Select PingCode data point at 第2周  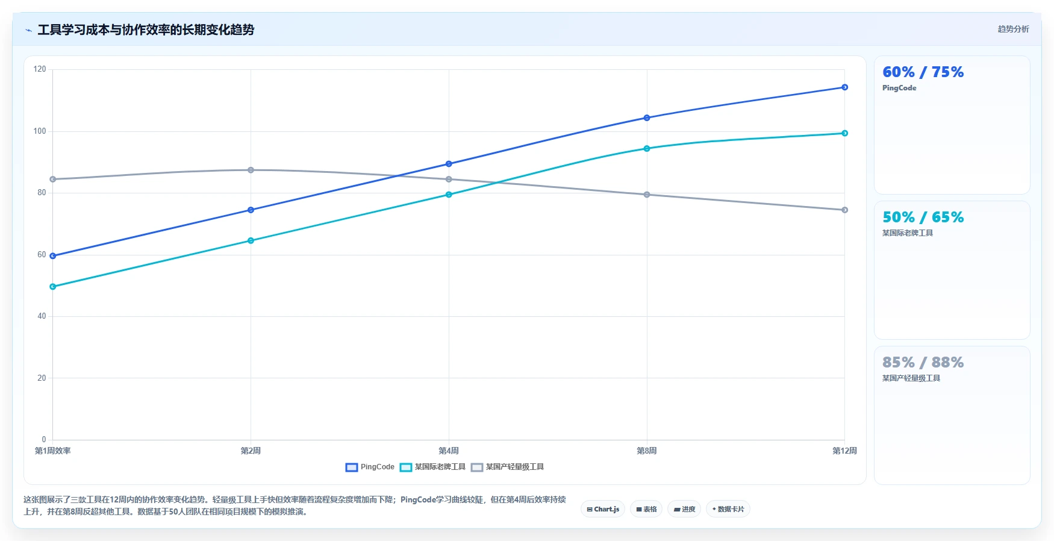tap(251, 210)
